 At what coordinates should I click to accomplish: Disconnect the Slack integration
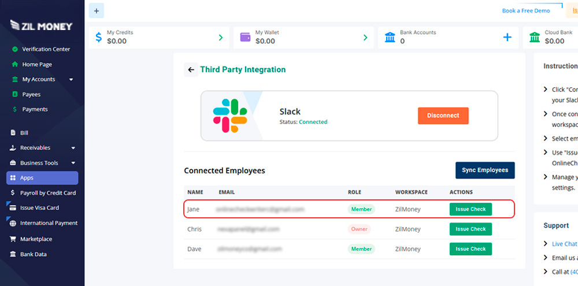tap(443, 116)
